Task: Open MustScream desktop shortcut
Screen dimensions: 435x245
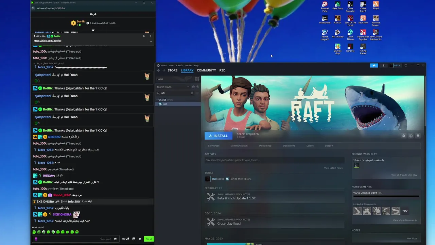Action: 325,20
